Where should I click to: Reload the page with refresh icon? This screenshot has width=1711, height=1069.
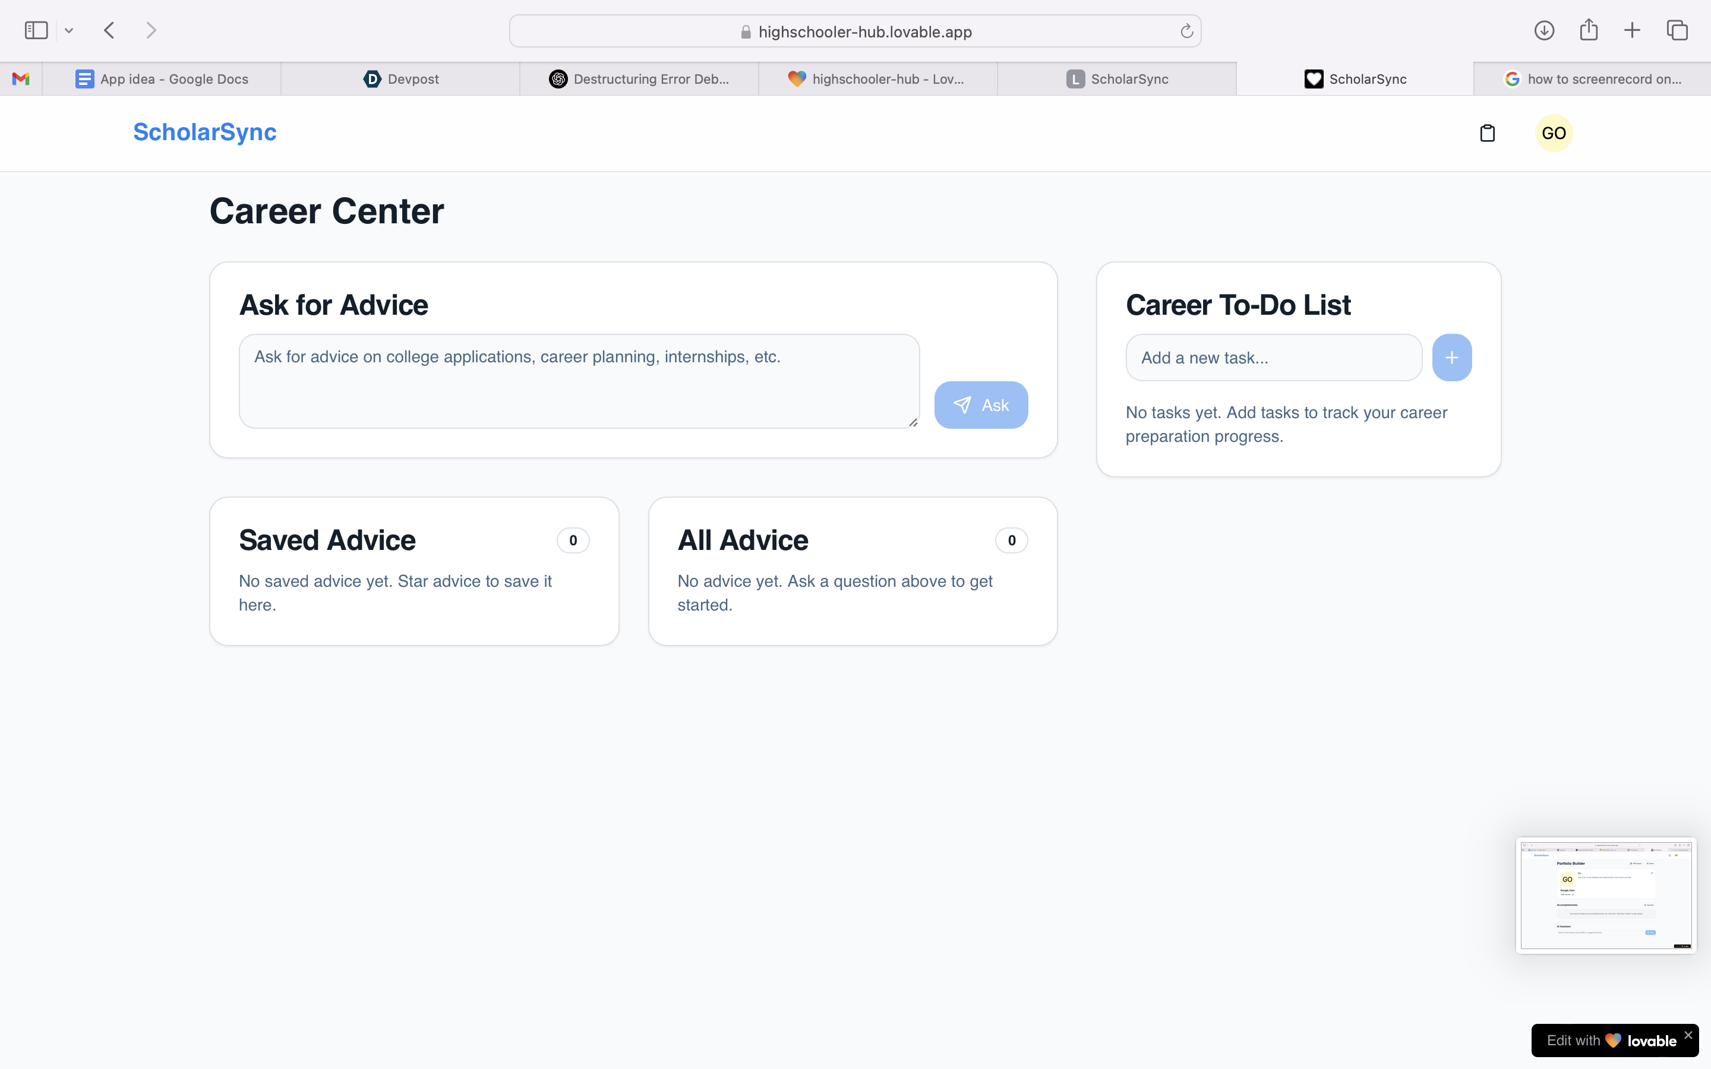tap(1186, 31)
